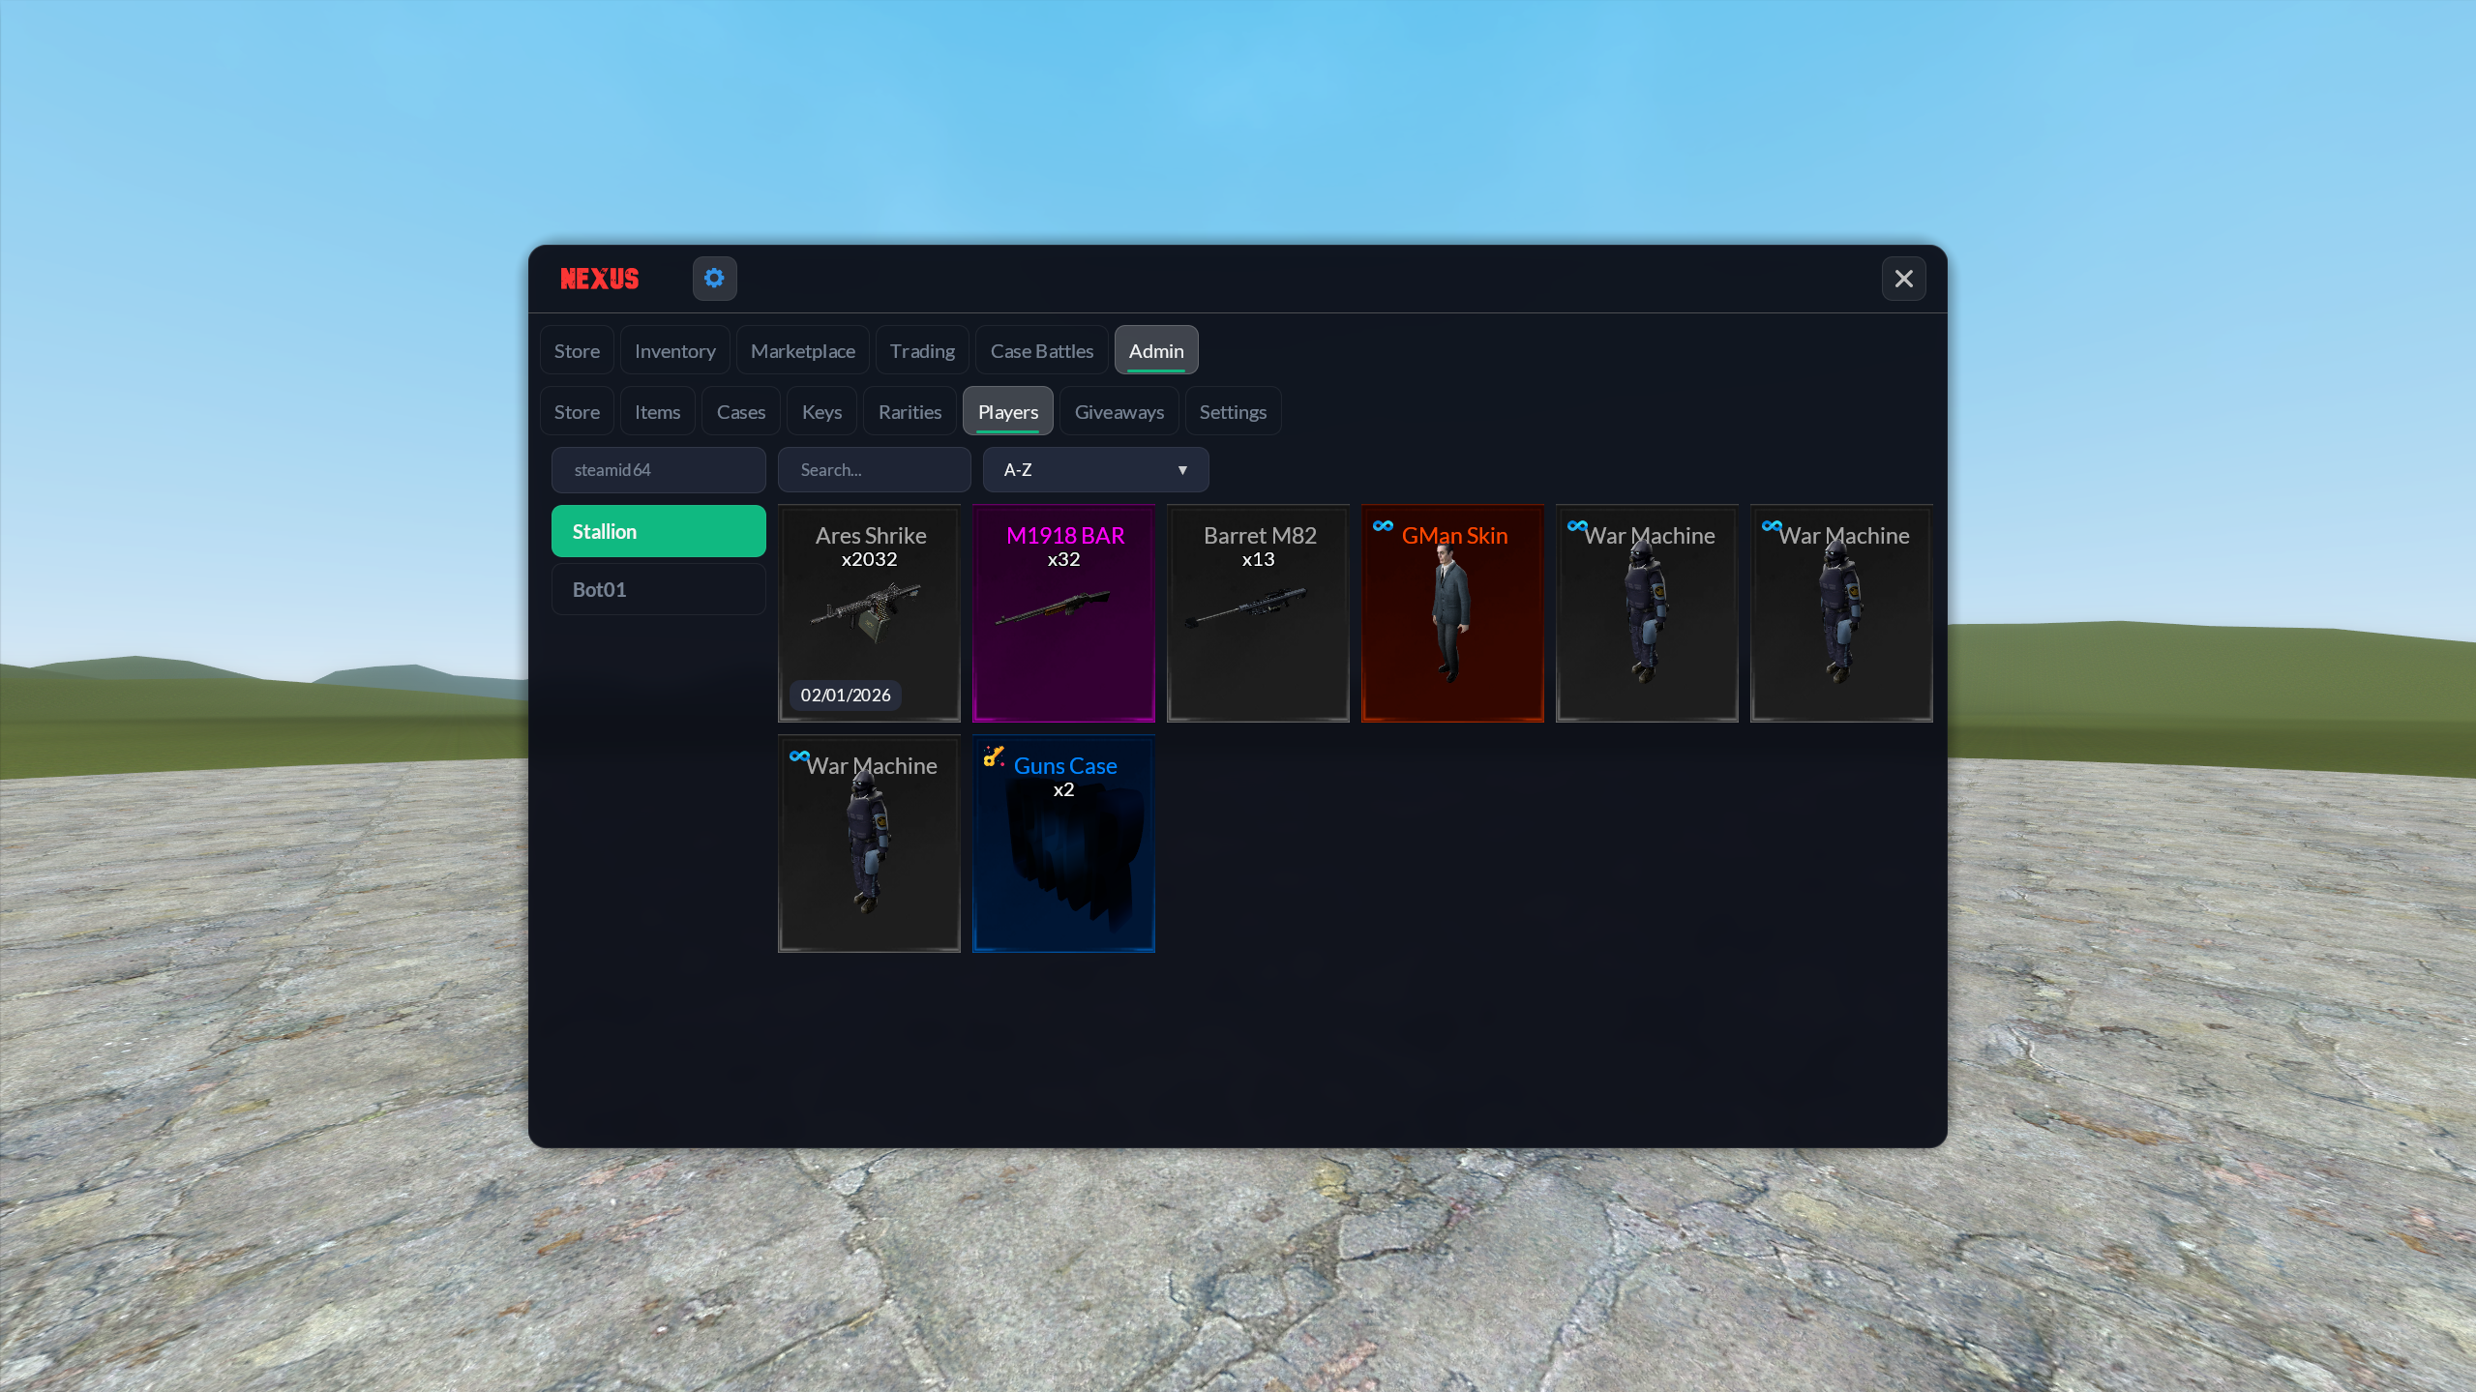Image resolution: width=2476 pixels, height=1392 pixels.
Task: Select the Players sub-tab
Action: [1007, 411]
